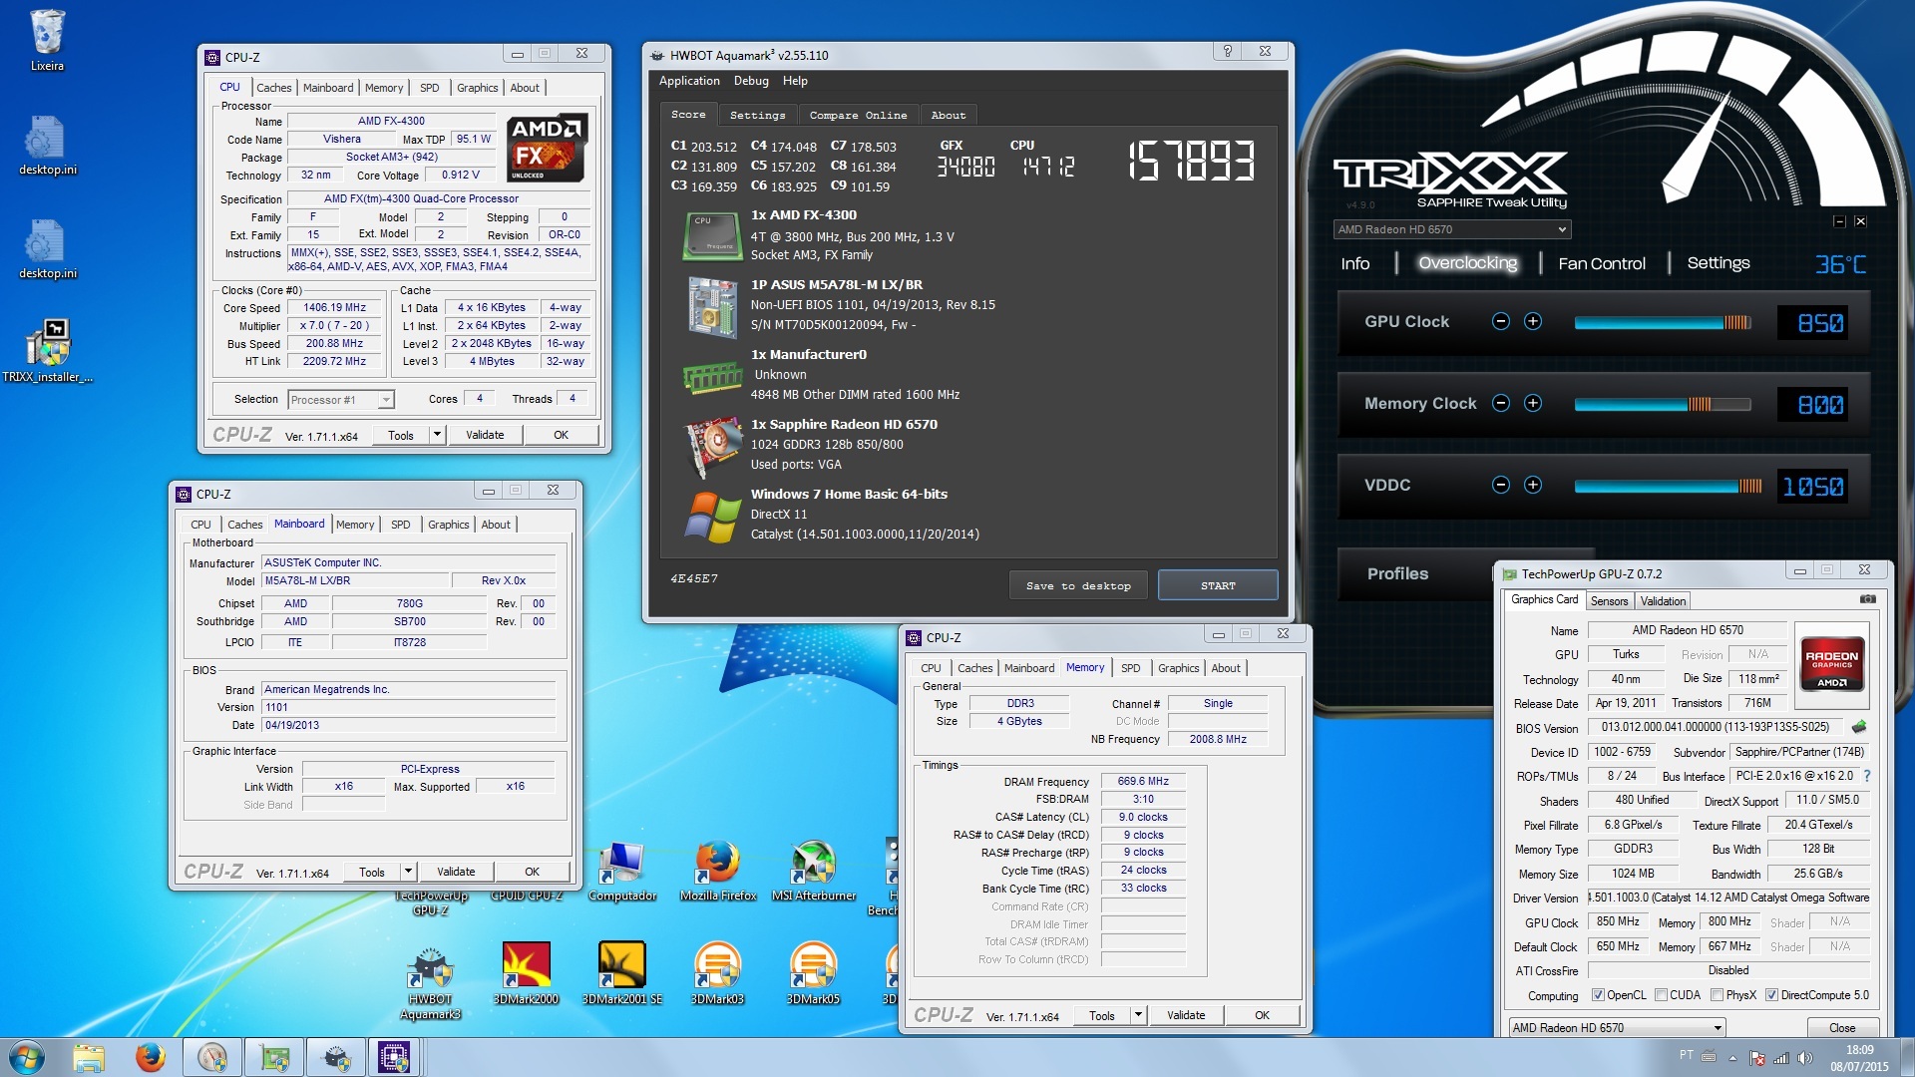Open the TRIXX GPU selection dropdown
Viewport: 1915px width, 1077px height.
coord(1452,229)
